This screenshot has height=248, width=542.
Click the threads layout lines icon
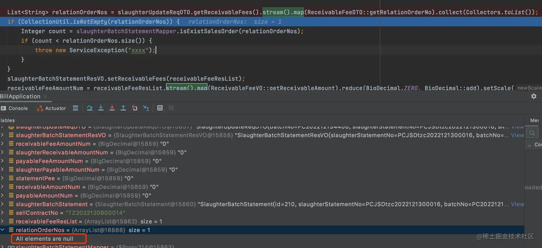click(75, 108)
